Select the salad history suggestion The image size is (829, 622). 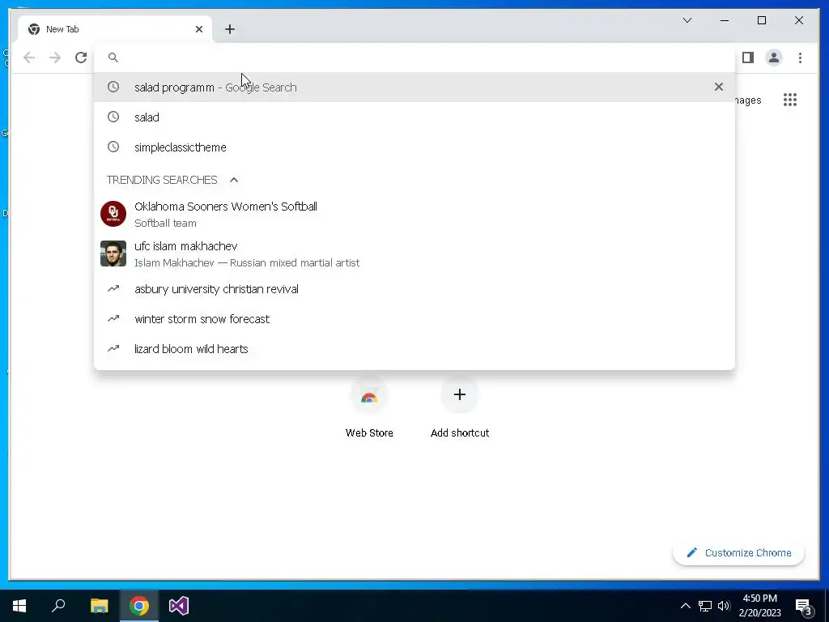coord(414,117)
